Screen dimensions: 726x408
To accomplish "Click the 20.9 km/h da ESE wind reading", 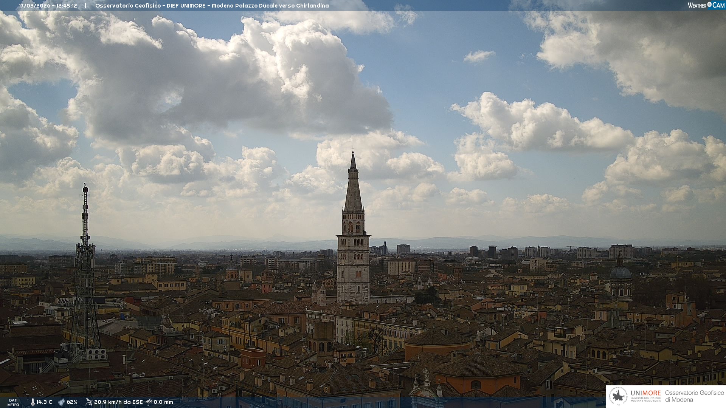I will point(118,402).
